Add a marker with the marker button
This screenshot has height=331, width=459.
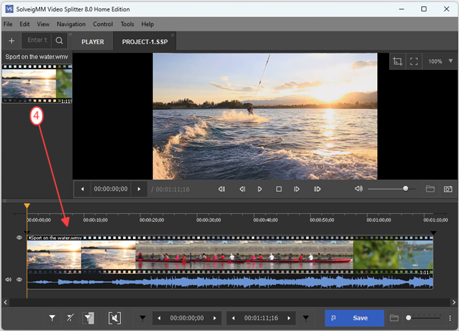[52, 318]
